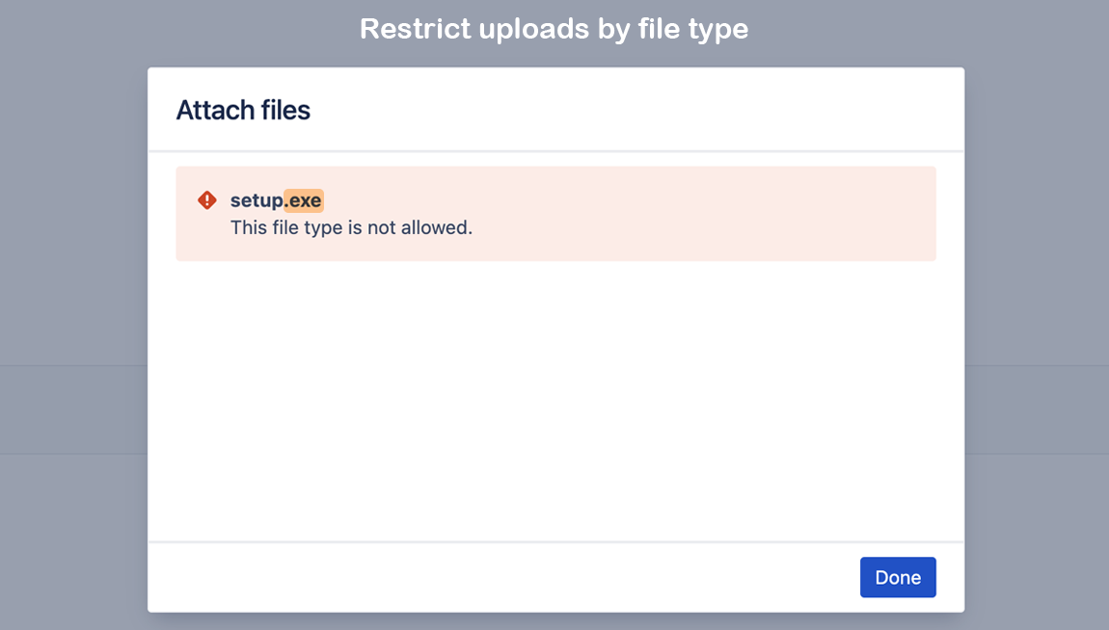
Task: Click the highlighted .exe extension
Action: tap(304, 201)
